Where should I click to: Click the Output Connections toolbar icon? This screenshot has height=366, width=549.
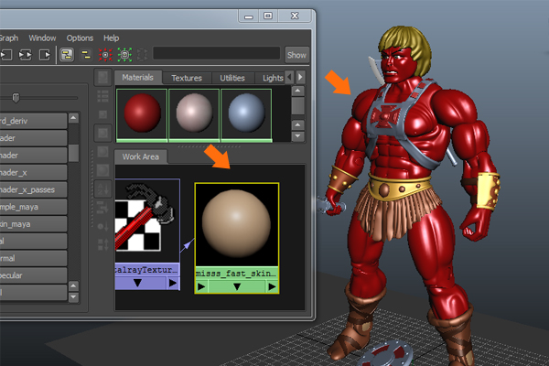point(45,55)
